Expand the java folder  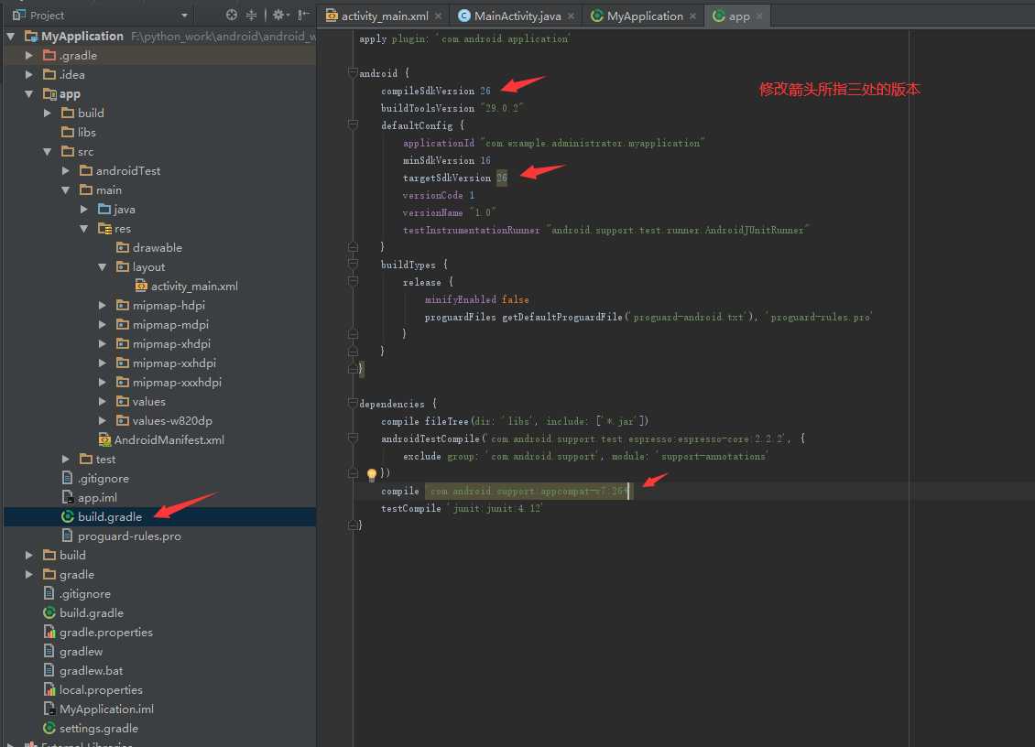(x=84, y=209)
